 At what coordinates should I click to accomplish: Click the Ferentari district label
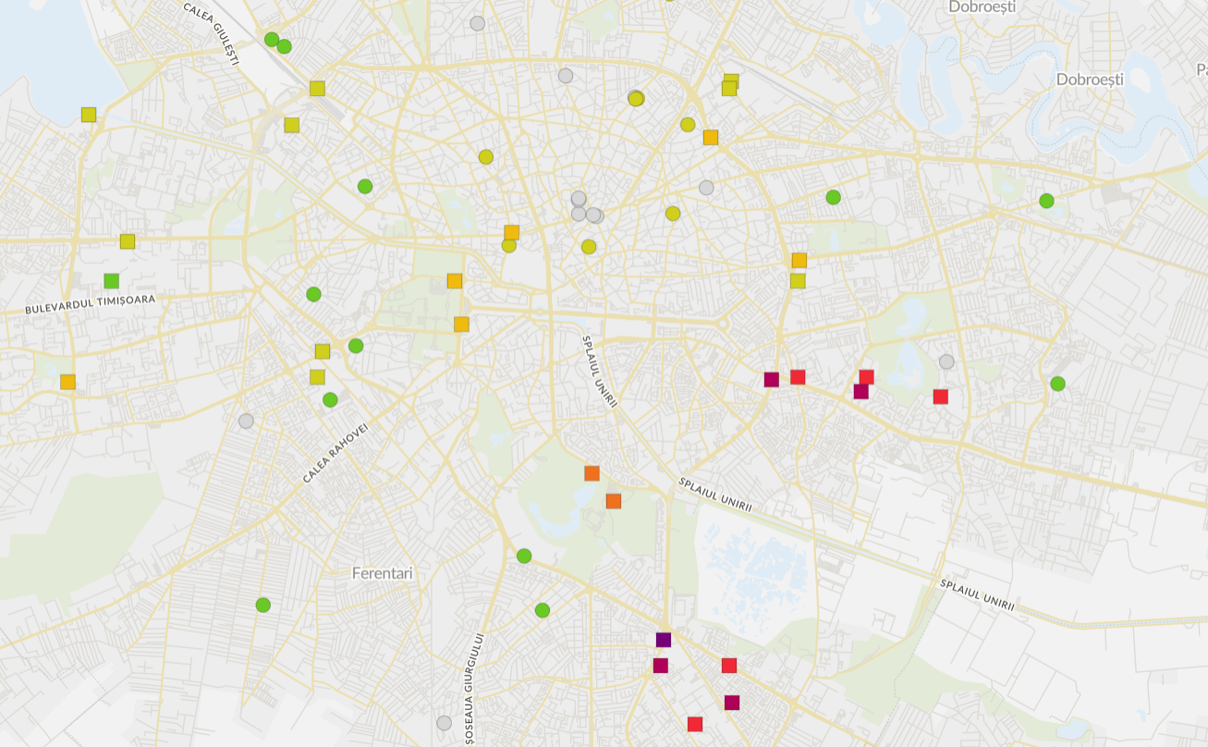click(x=383, y=573)
